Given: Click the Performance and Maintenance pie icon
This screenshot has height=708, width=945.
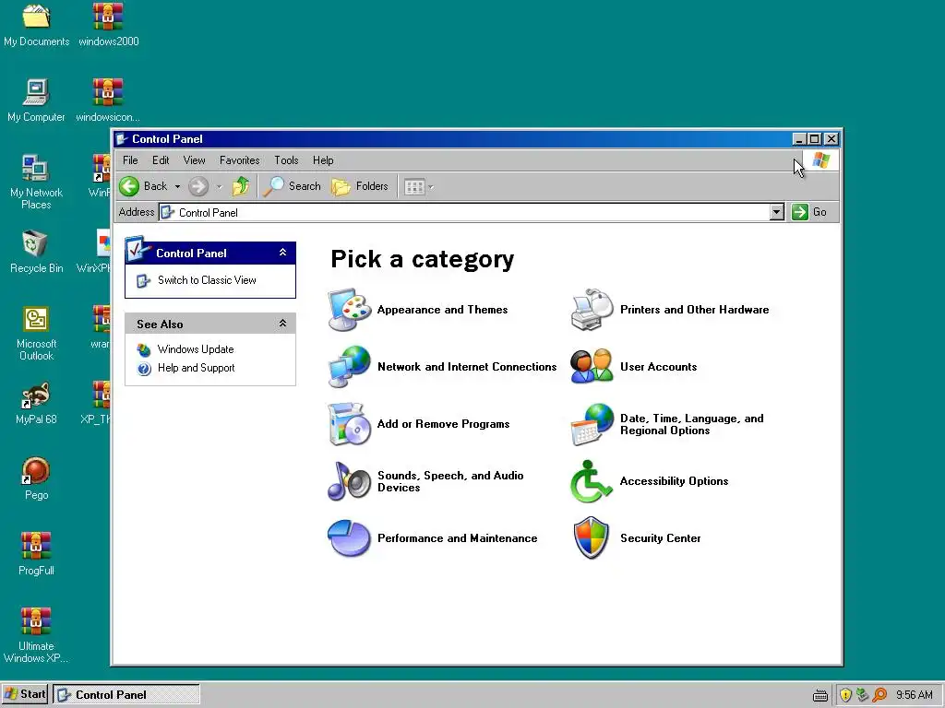Looking at the screenshot, I should click(350, 537).
